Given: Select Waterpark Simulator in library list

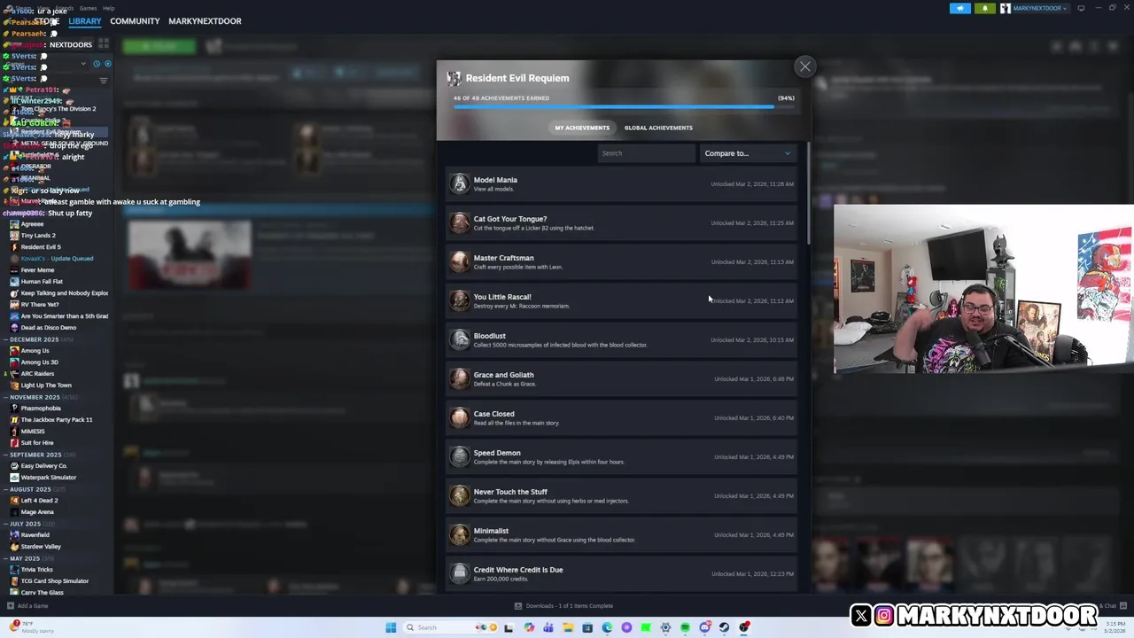Looking at the screenshot, I should point(49,478).
